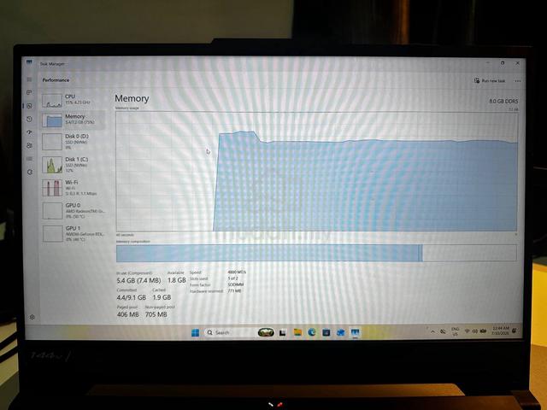Open the Task View taskbar icon
Image resolution: width=547 pixels, height=410 pixels.
(x=283, y=332)
